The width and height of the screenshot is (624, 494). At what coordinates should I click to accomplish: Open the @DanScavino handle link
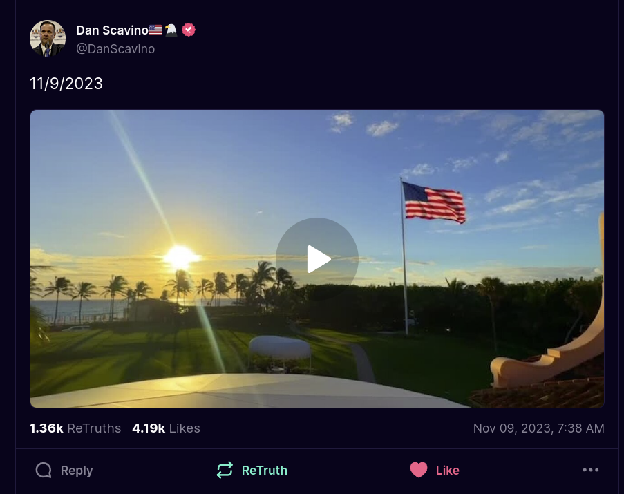[x=115, y=49]
